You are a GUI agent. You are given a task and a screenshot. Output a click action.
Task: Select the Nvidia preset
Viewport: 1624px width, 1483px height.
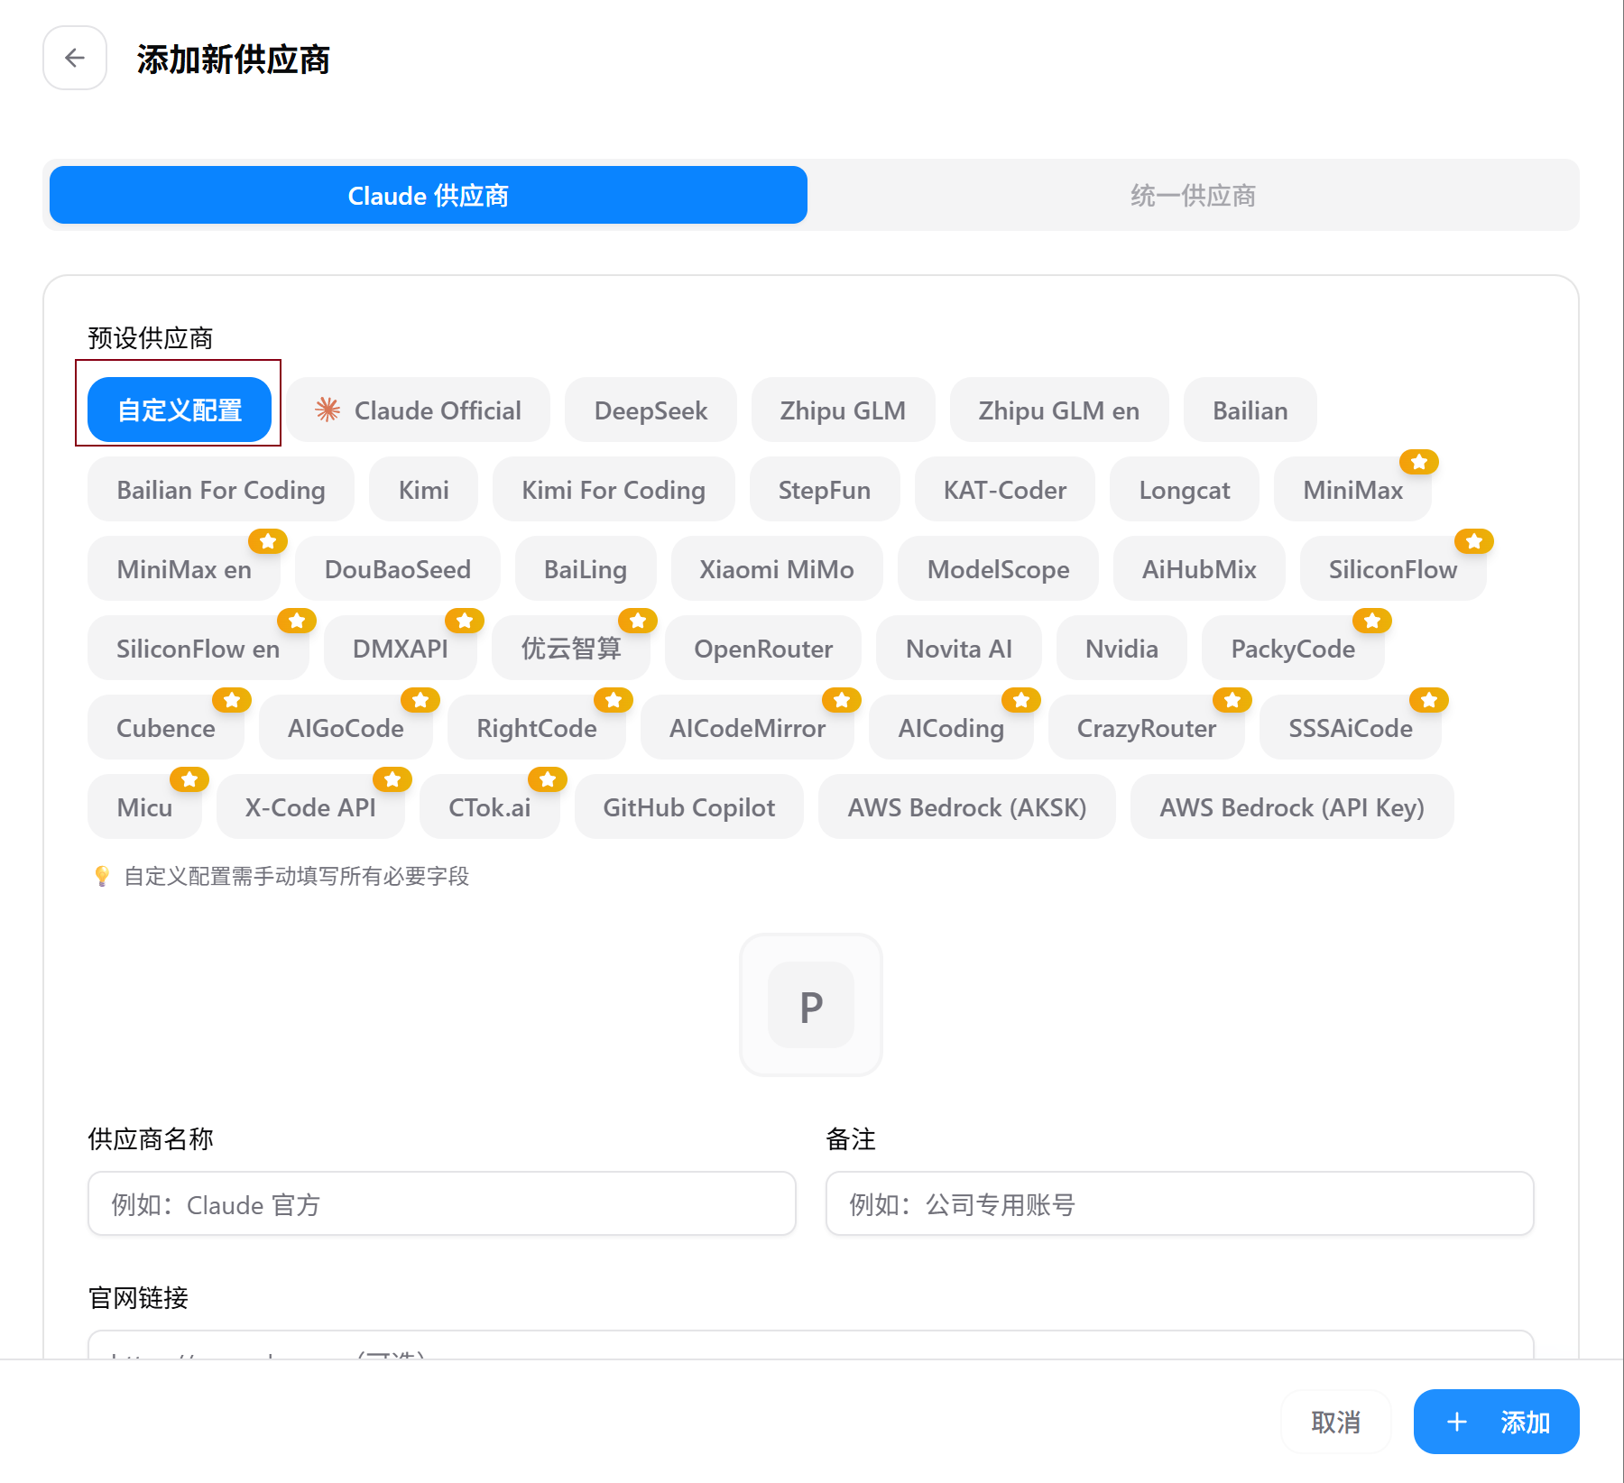click(x=1121, y=649)
